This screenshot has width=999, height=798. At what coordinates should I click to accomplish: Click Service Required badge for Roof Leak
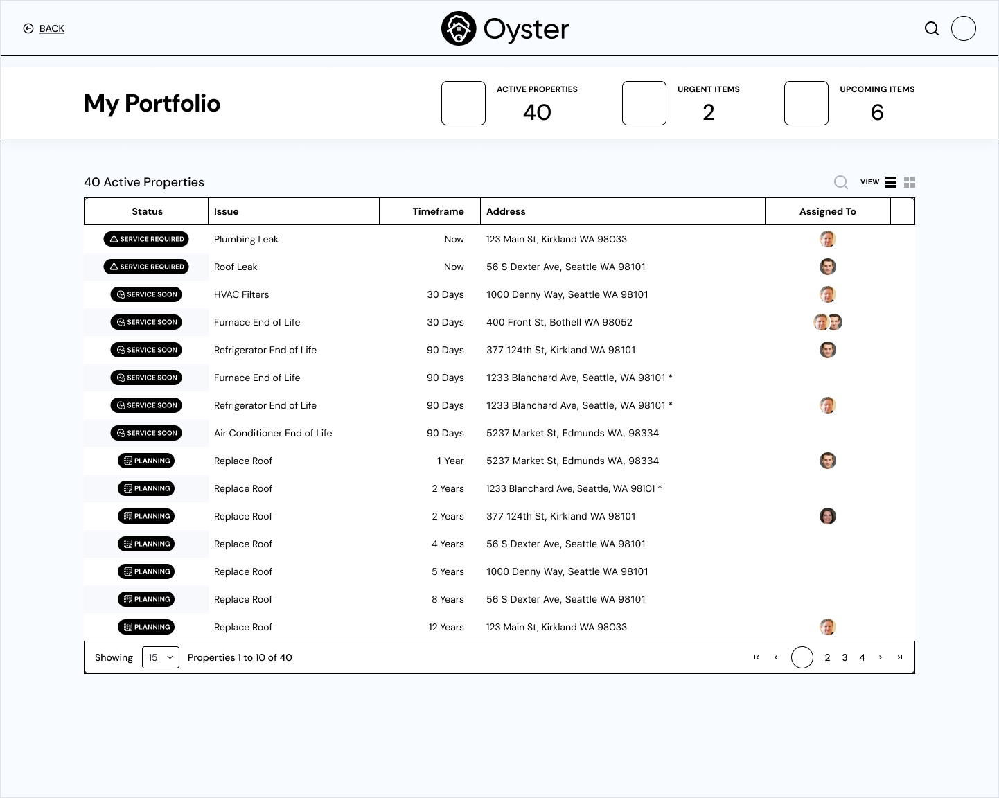[x=146, y=267]
